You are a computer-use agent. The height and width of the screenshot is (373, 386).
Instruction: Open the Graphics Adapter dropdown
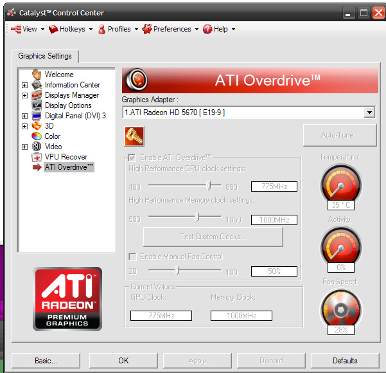point(369,113)
